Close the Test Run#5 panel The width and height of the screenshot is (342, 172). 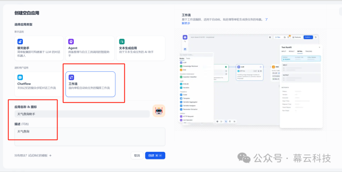pos(320,47)
